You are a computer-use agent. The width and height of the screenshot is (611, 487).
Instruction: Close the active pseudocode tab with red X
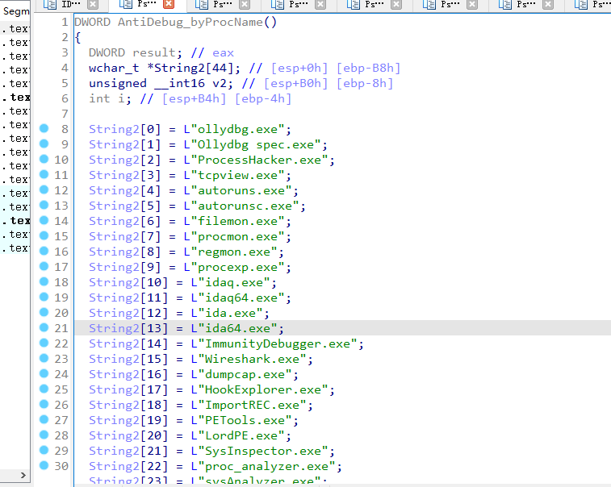(x=169, y=4)
